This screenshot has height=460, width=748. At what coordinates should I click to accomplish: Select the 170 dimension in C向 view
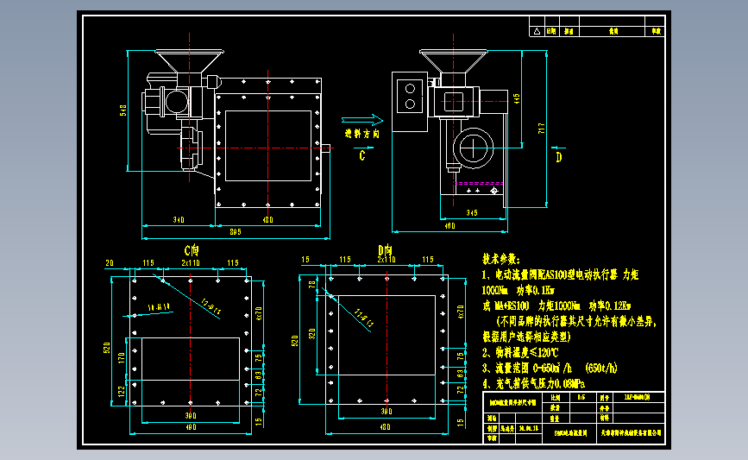click(x=121, y=358)
